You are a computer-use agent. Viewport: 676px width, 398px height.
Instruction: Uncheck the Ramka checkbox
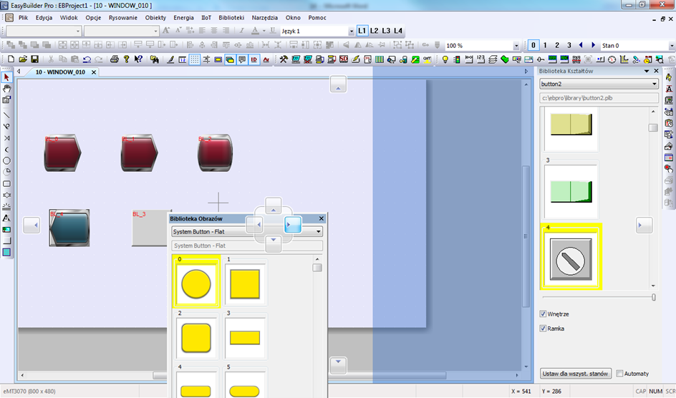pyautogui.click(x=544, y=329)
